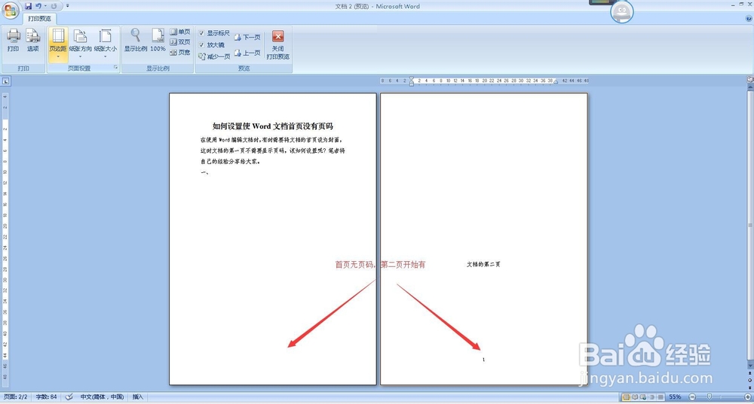Screen dimensions: 754x404
Task: Click the 页面: 2/2 status entry
Action: [15, 396]
